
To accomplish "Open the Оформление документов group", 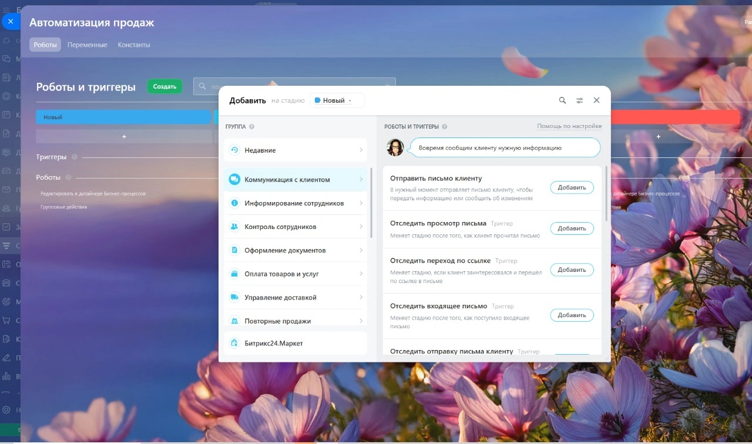I will (295, 250).
